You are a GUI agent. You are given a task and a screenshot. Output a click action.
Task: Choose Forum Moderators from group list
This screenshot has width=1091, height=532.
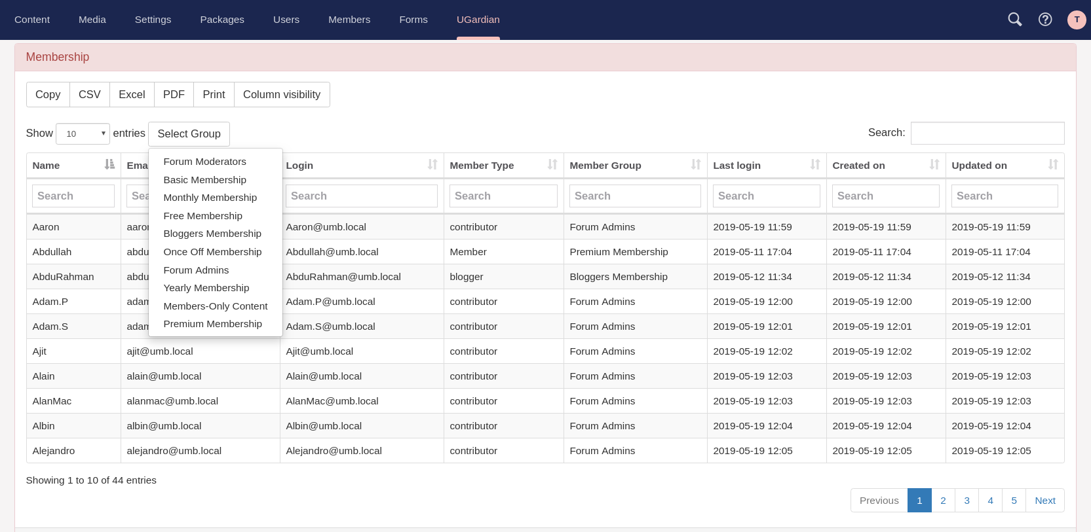click(x=204, y=162)
